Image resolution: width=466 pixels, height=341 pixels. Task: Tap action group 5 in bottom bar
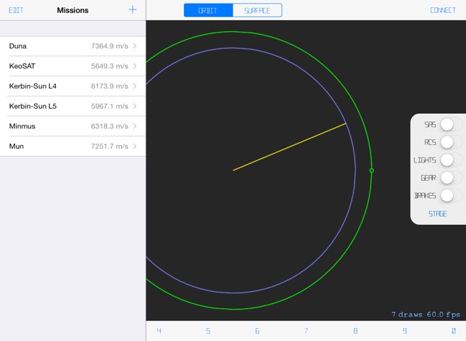click(208, 331)
